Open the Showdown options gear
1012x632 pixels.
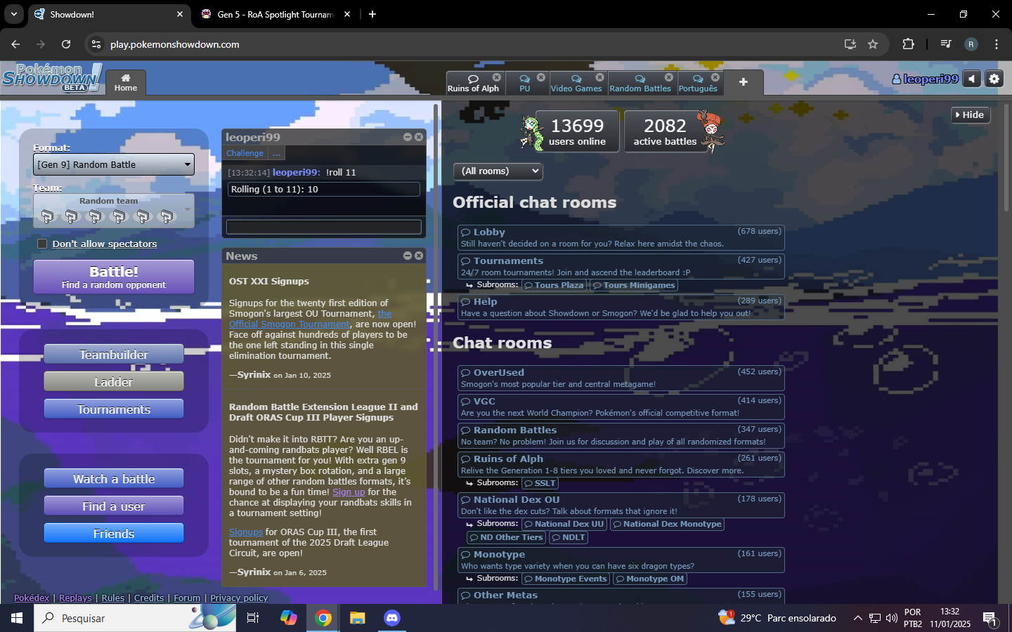[x=994, y=79]
